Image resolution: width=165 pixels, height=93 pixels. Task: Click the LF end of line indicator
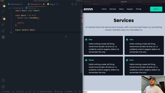point(34,91)
